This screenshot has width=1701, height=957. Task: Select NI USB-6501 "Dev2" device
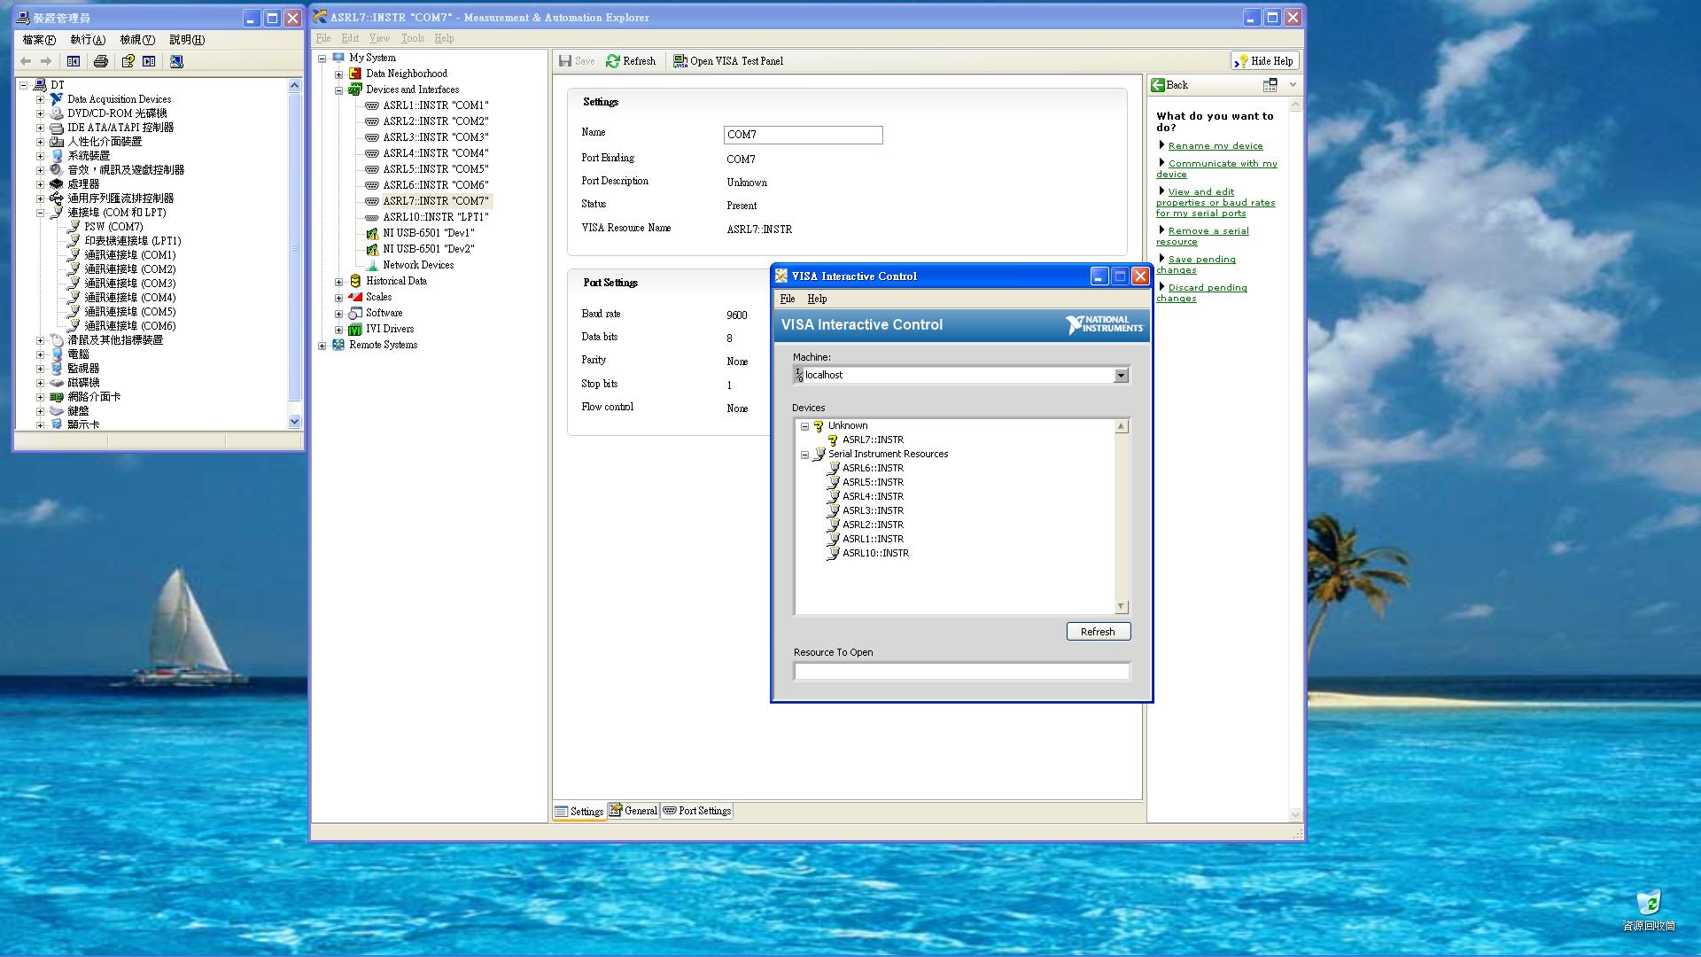pos(428,249)
